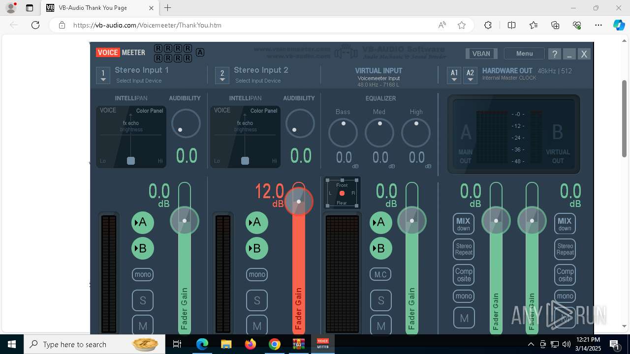Click the Intellipan voice pad of Input 2
630x354 pixels.
(x=245, y=137)
